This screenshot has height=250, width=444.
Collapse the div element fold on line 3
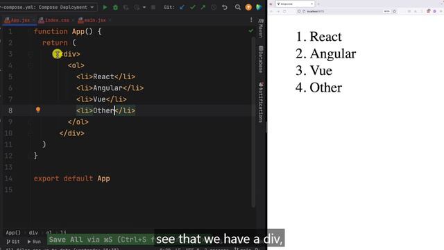click(x=31, y=54)
